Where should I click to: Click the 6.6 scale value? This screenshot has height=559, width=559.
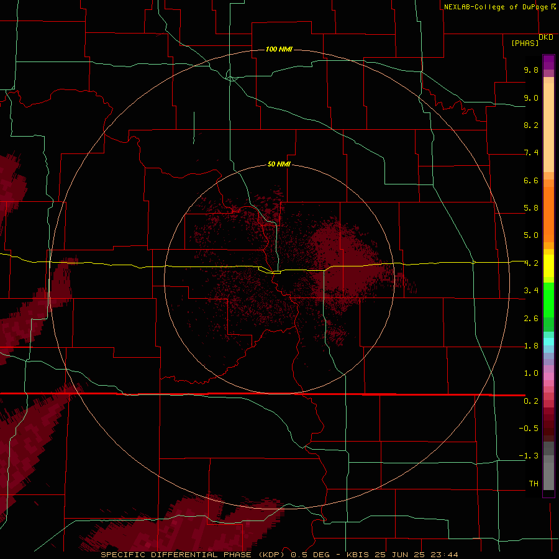531,180
